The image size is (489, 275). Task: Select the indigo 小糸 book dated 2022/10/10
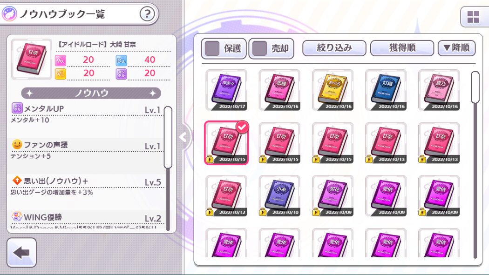click(279, 196)
